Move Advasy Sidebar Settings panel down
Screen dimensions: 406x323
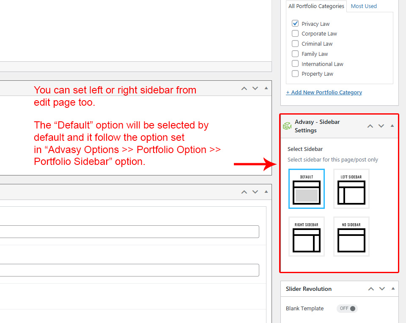coord(381,126)
